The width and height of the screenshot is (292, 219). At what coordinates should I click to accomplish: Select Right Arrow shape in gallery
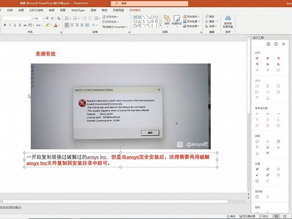[x=152, y=21]
